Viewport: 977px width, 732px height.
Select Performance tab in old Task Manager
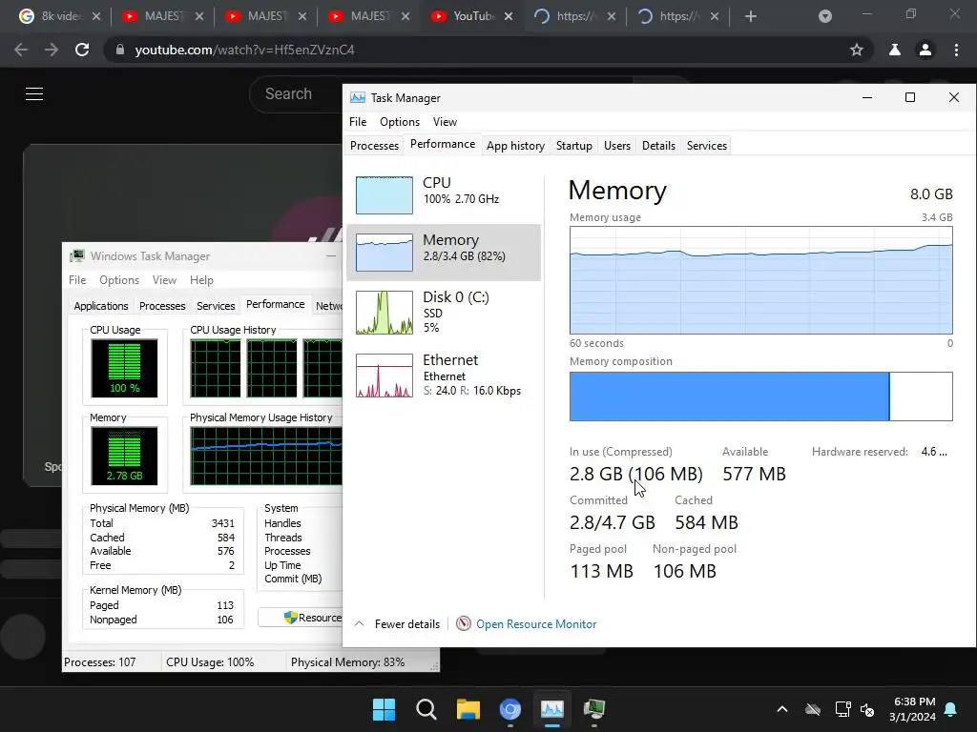[276, 304]
